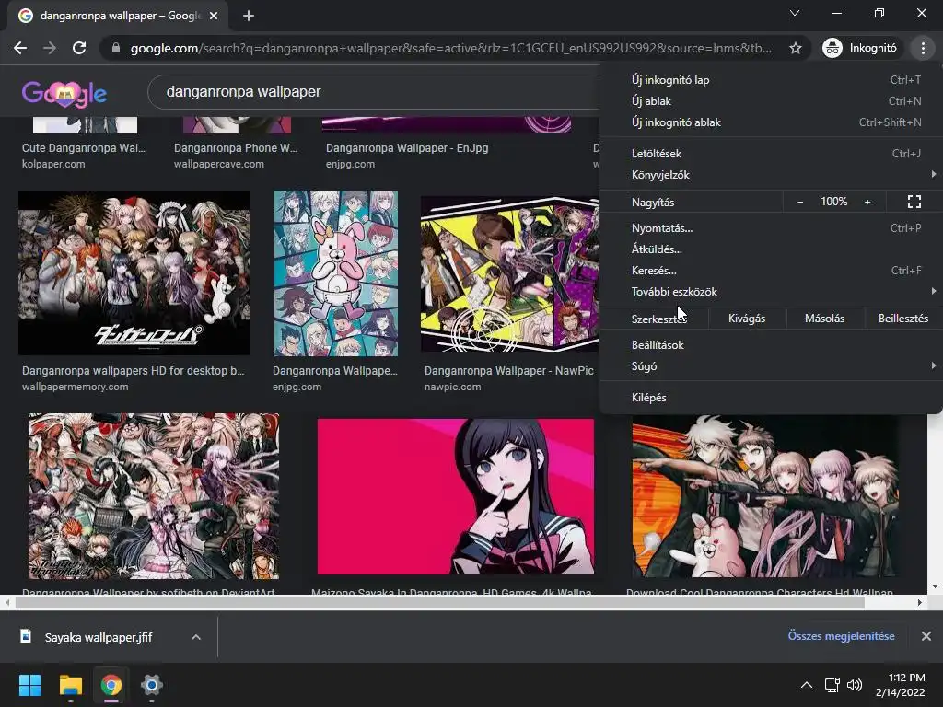Click the horizontal scrollbar right arrow
Viewport: 943px width, 707px height.
click(x=920, y=602)
